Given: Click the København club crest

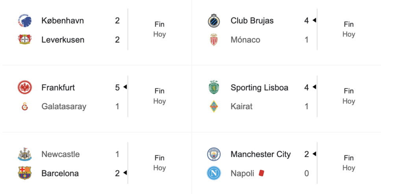Looking at the screenshot, I should tap(25, 21).
